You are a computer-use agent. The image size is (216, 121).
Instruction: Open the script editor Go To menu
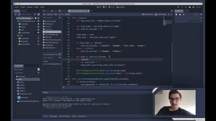[61, 14]
